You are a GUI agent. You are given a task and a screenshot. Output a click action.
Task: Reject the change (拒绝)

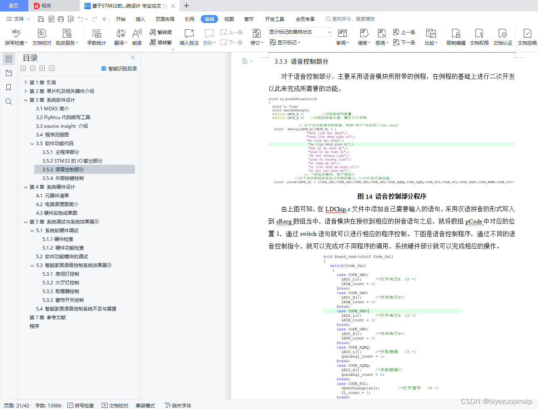point(382,37)
